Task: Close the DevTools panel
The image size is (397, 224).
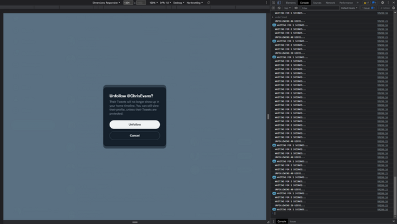Action: pos(393,2)
